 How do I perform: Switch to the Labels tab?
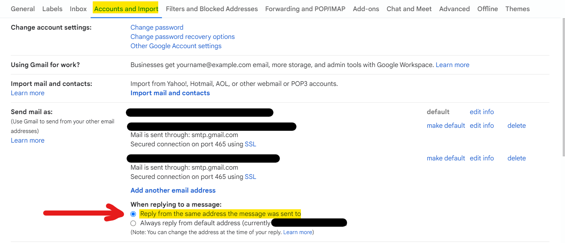coord(52,9)
